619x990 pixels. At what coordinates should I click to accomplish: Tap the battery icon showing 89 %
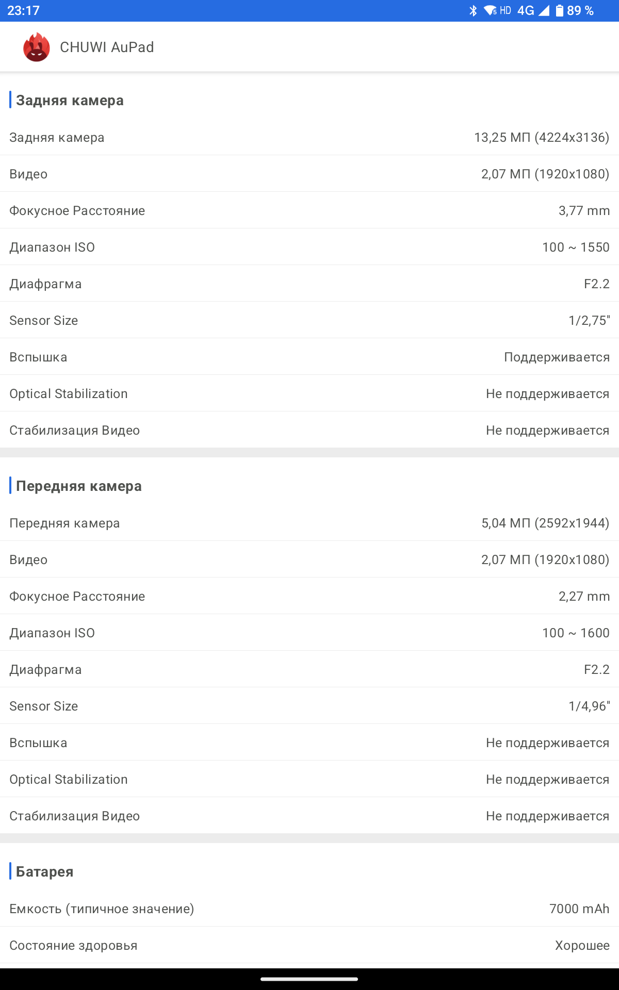point(560,10)
